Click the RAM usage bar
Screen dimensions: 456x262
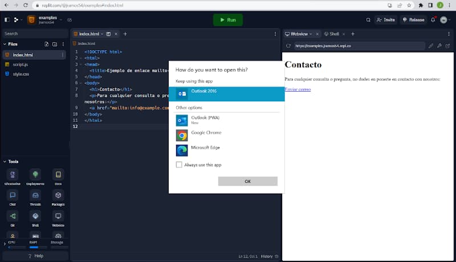coord(38,248)
